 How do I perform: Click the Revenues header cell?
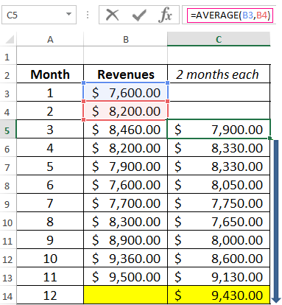point(125,74)
